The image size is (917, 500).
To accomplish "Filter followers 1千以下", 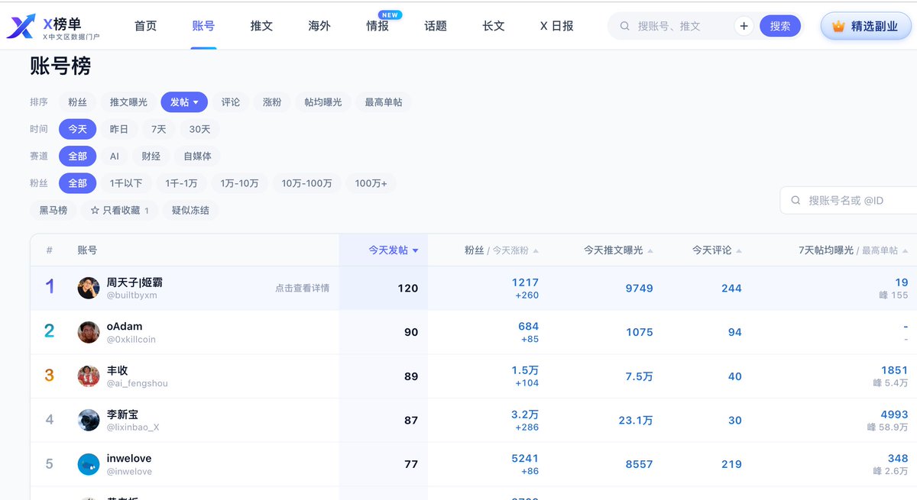I will pyautogui.click(x=126, y=183).
